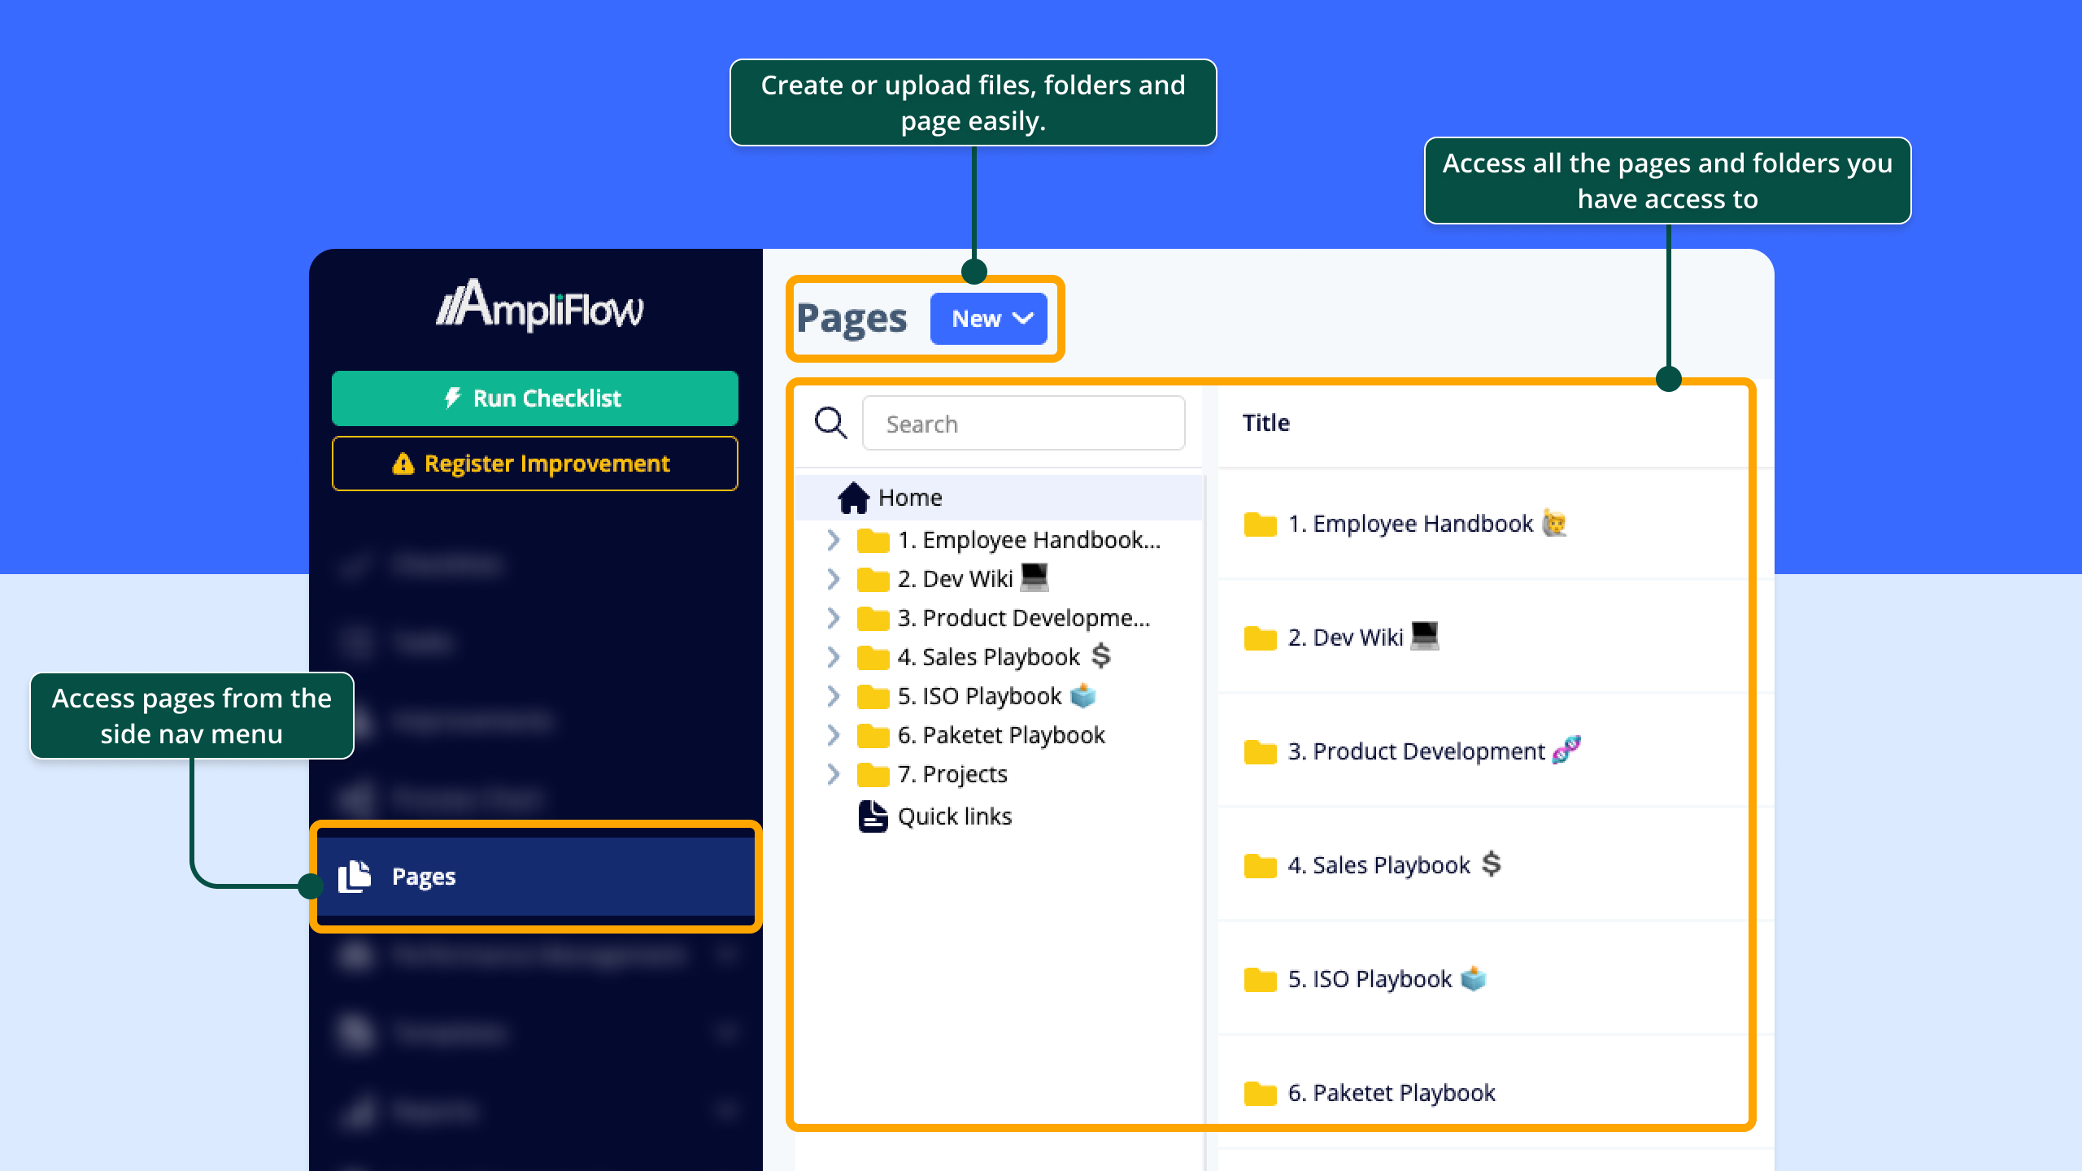Click inside the Search field
This screenshot has height=1171, width=2082.
pos(1023,423)
